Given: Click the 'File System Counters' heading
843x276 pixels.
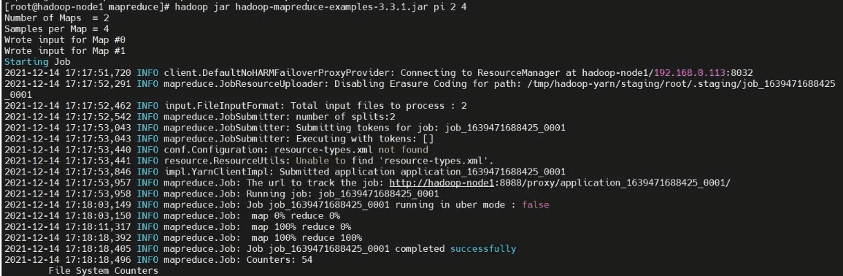Looking at the screenshot, I should [103, 270].
